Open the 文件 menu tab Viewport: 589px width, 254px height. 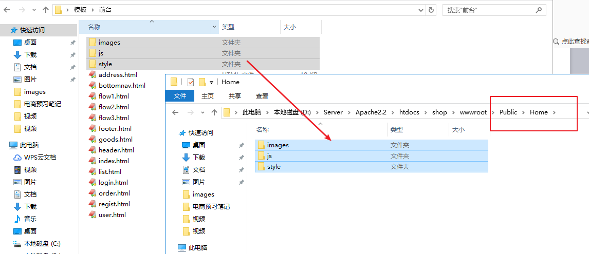180,96
